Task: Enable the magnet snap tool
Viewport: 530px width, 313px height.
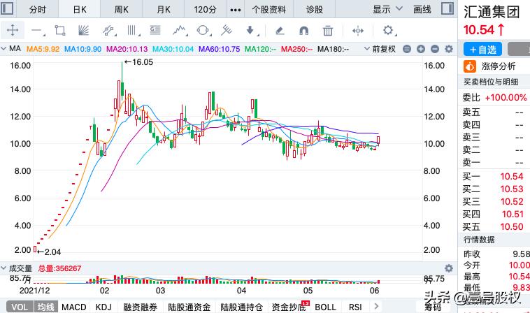Action: tap(303, 31)
